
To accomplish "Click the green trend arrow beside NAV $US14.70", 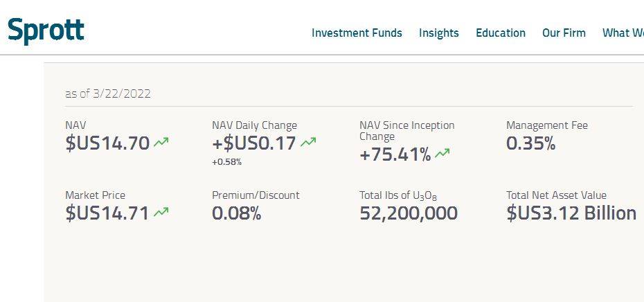I will (161, 143).
